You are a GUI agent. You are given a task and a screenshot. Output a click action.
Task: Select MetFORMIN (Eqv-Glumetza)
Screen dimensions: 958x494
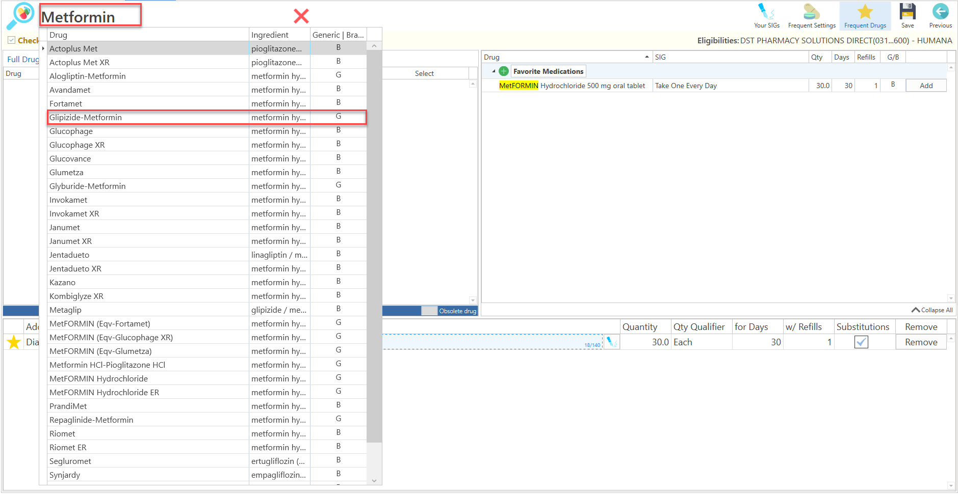click(207, 351)
